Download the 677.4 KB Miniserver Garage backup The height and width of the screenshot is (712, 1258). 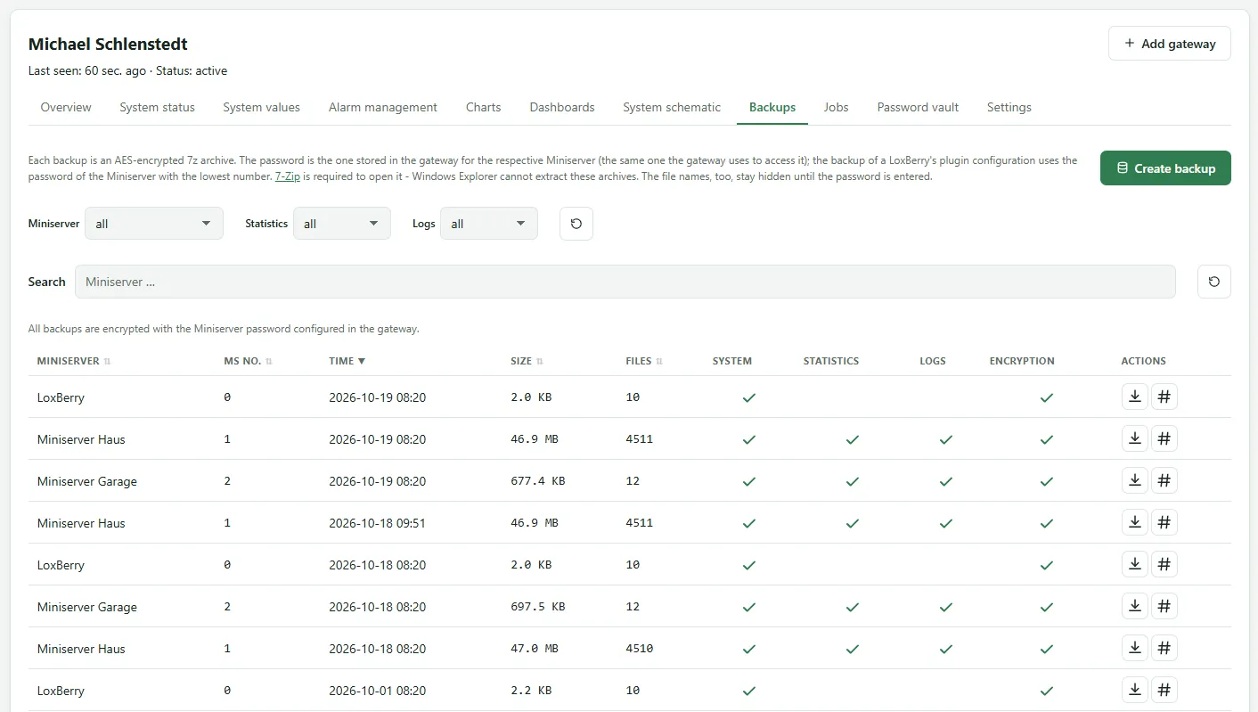1135,480
